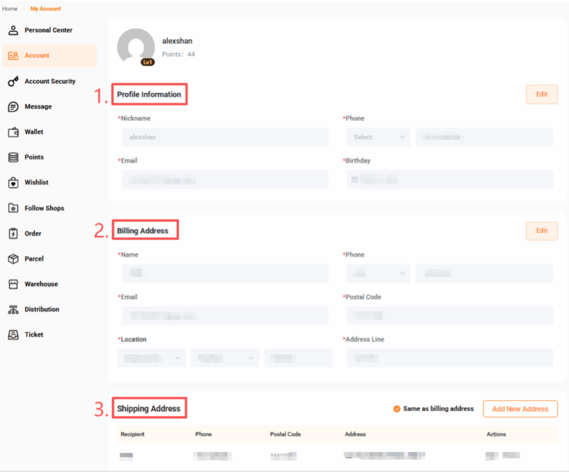
Task: Click the user avatar profile picture
Action: [136, 47]
